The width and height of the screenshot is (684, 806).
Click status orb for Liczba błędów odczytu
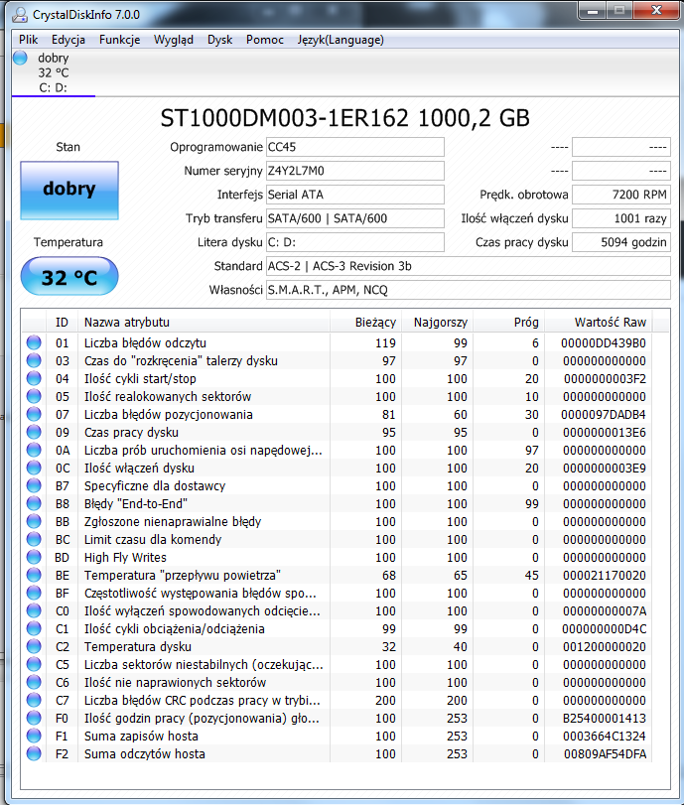[x=34, y=342]
